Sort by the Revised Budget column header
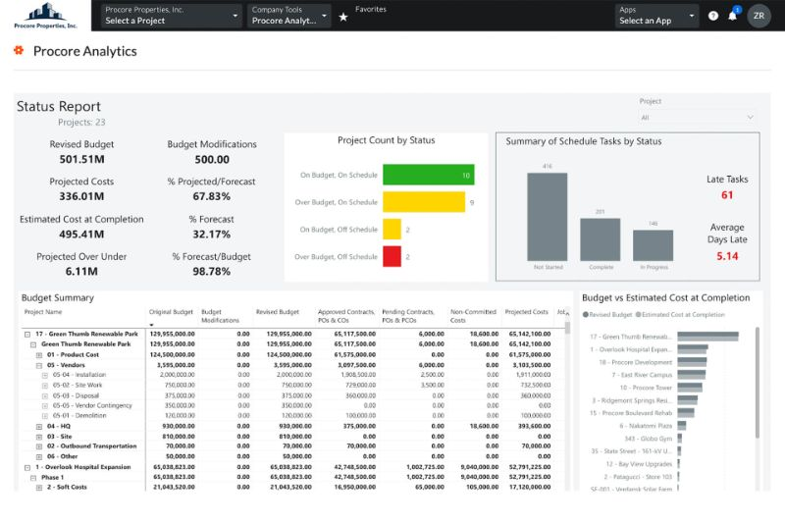The width and height of the screenshot is (785, 523). (278, 312)
